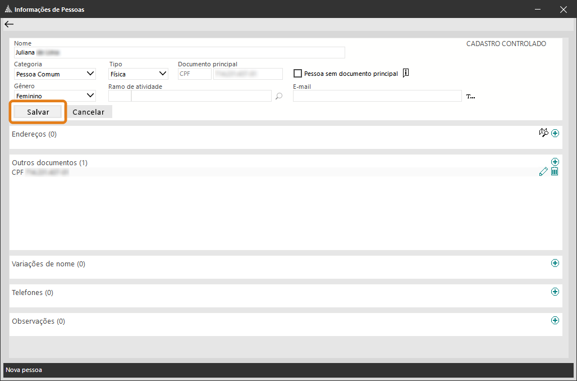
Task: Delete the CPF document with trash icon
Action: [555, 172]
